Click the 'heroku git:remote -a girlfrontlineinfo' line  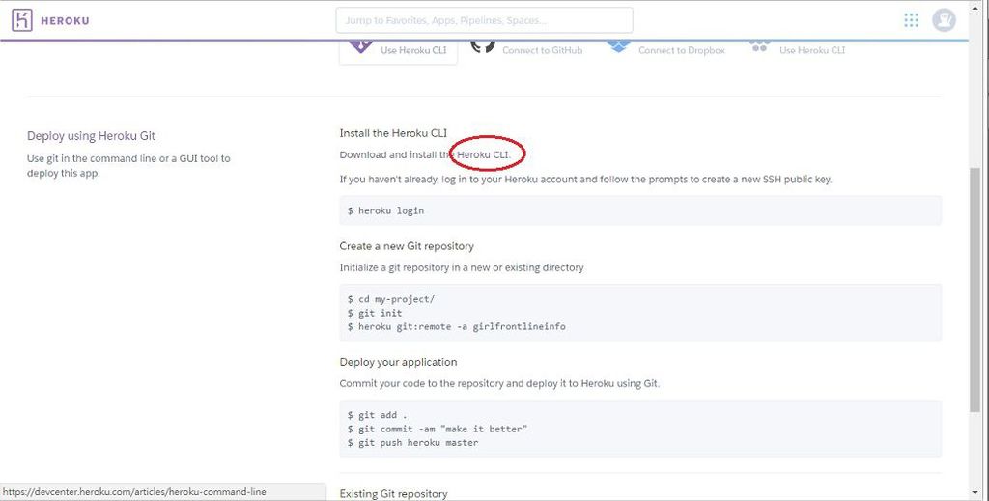(457, 326)
